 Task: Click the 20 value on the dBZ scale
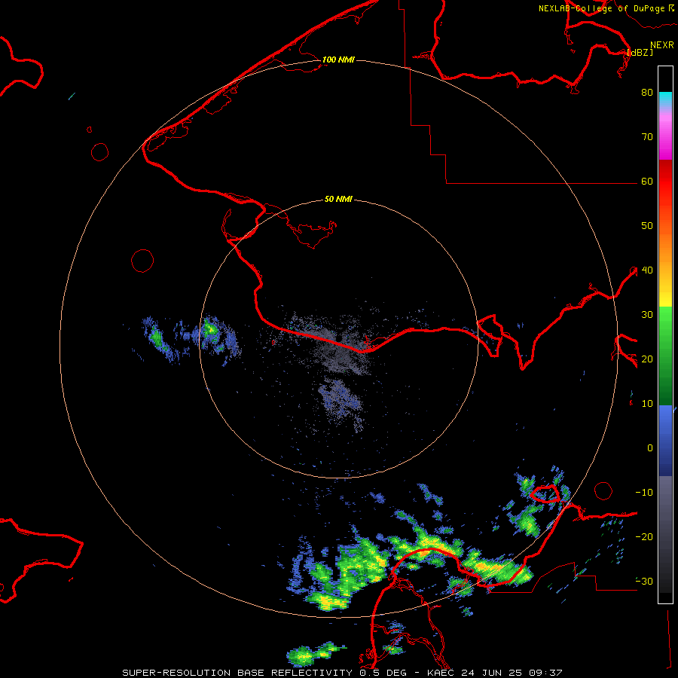[647, 359]
